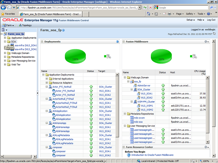Open the Setup menu
The width and height of the screenshot is (218, 163).
tap(191, 20)
